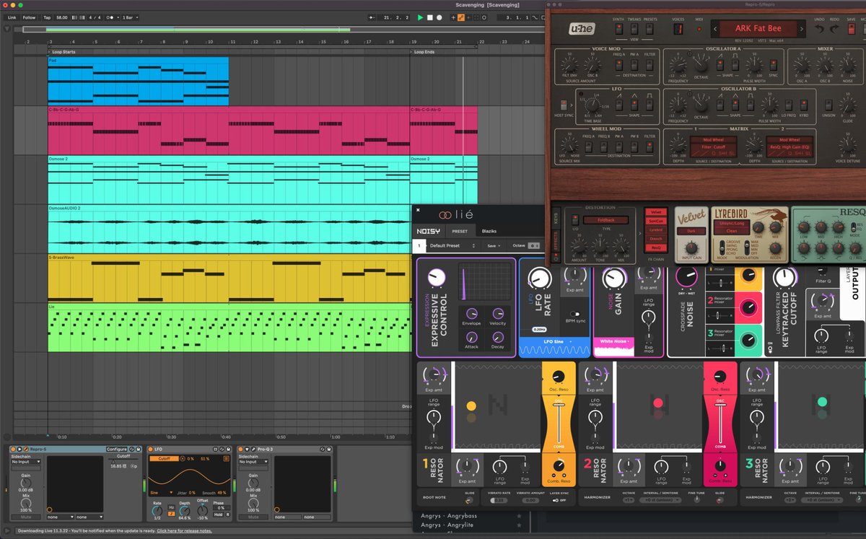Open the LFO Sine selector in Lié
The image size is (866, 539).
tap(556, 341)
